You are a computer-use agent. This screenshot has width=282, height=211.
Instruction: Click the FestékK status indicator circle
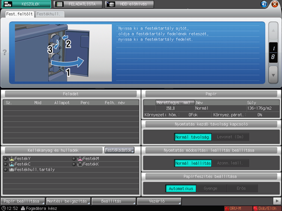[74, 164]
